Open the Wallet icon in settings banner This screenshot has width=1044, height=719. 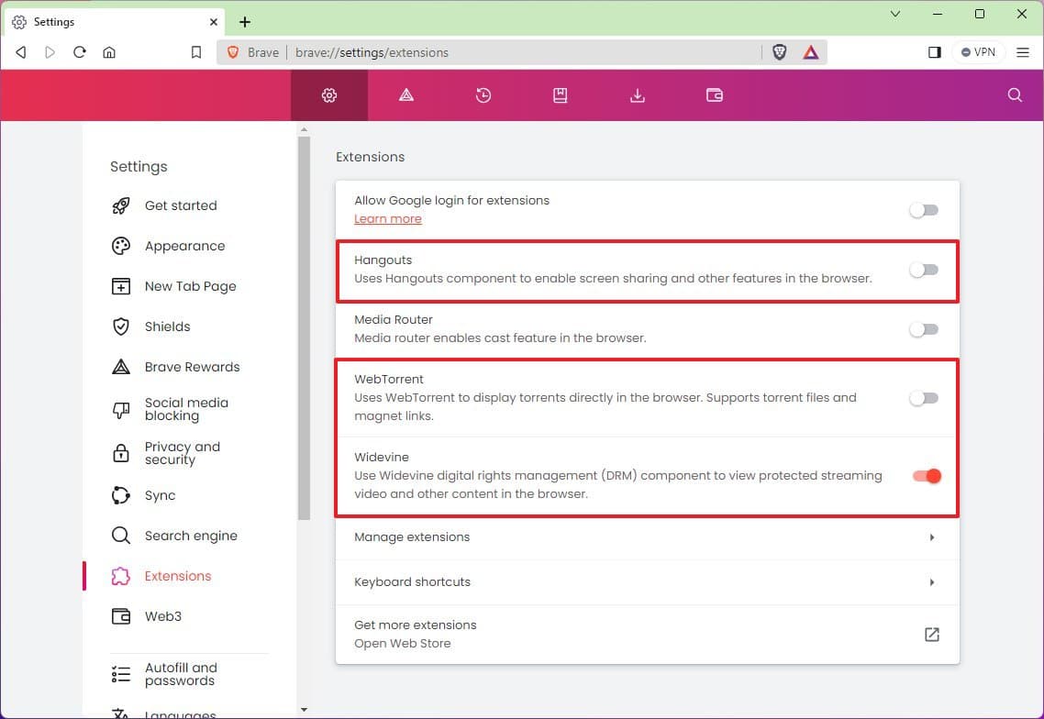[714, 94]
